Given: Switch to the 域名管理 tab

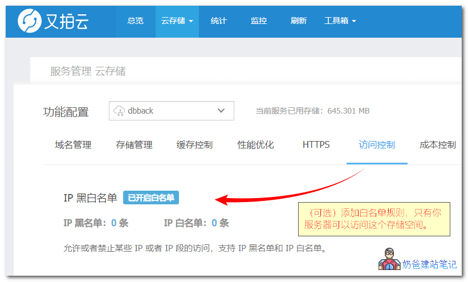Looking at the screenshot, I should [x=73, y=145].
